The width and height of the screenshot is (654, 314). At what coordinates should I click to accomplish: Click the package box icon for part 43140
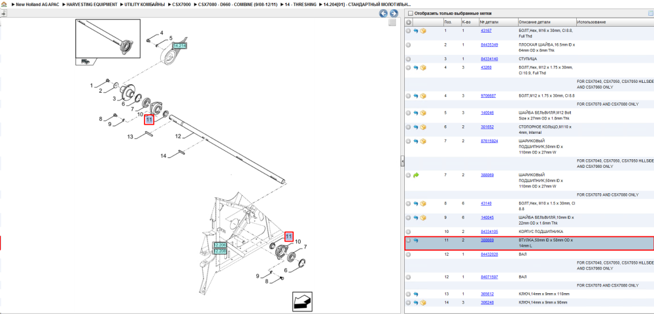click(423, 204)
